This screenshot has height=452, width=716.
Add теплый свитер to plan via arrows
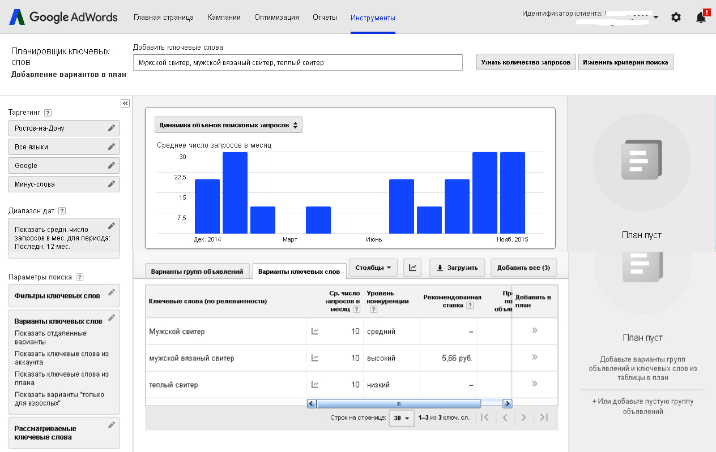(x=534, y=384)
